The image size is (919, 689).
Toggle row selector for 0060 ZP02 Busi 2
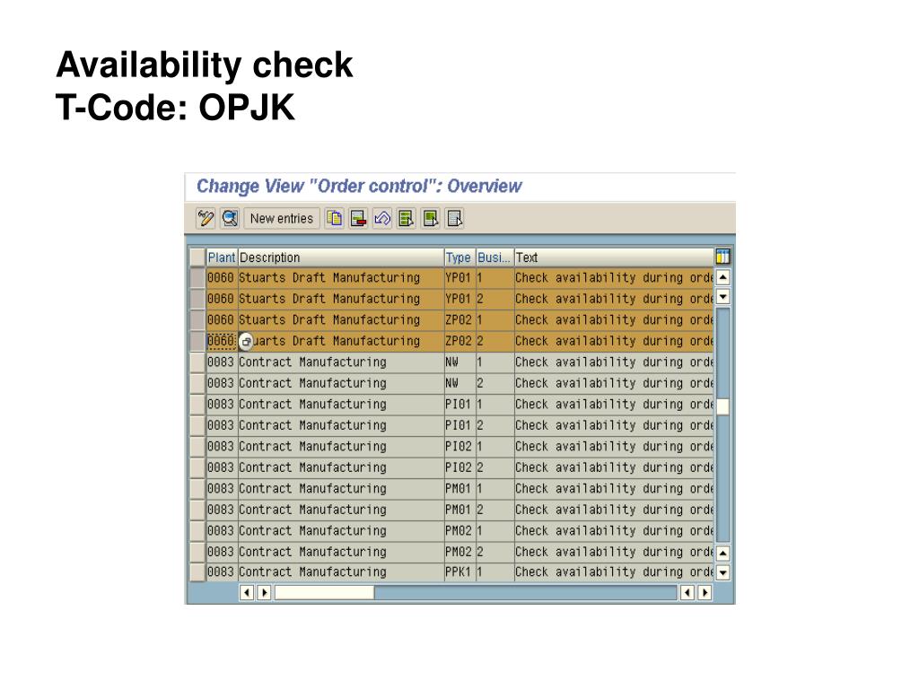point(197,341)
